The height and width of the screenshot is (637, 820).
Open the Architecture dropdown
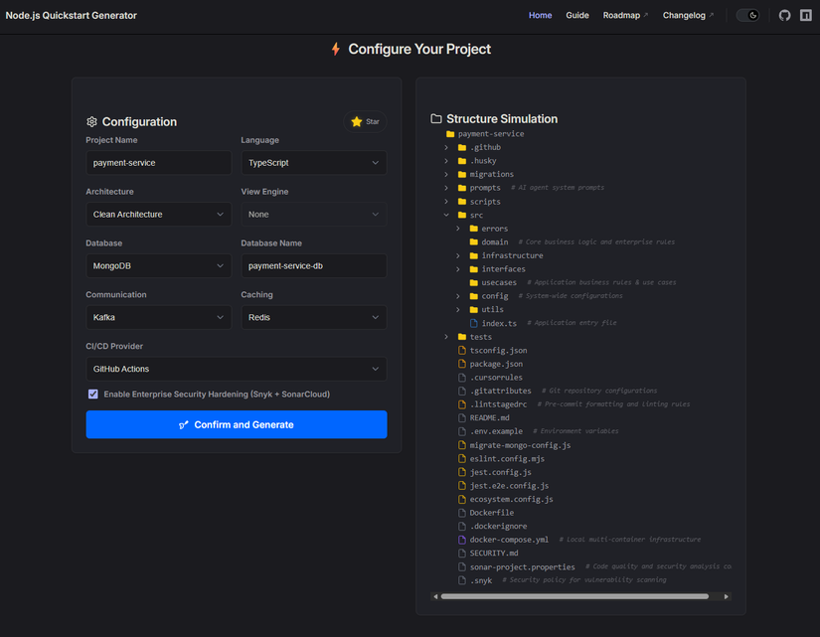[159, 215]
